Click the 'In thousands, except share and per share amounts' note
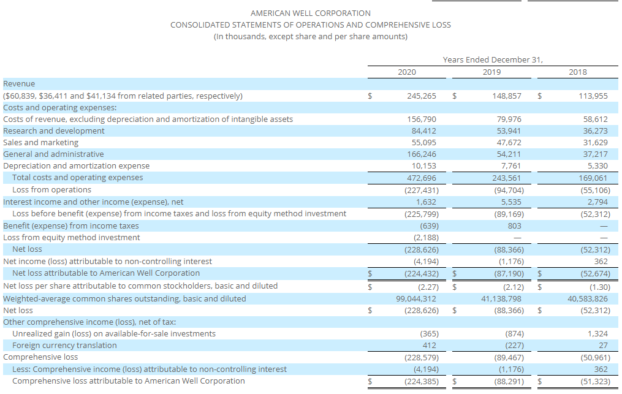The image size is (622, 394). coord(311,37)
